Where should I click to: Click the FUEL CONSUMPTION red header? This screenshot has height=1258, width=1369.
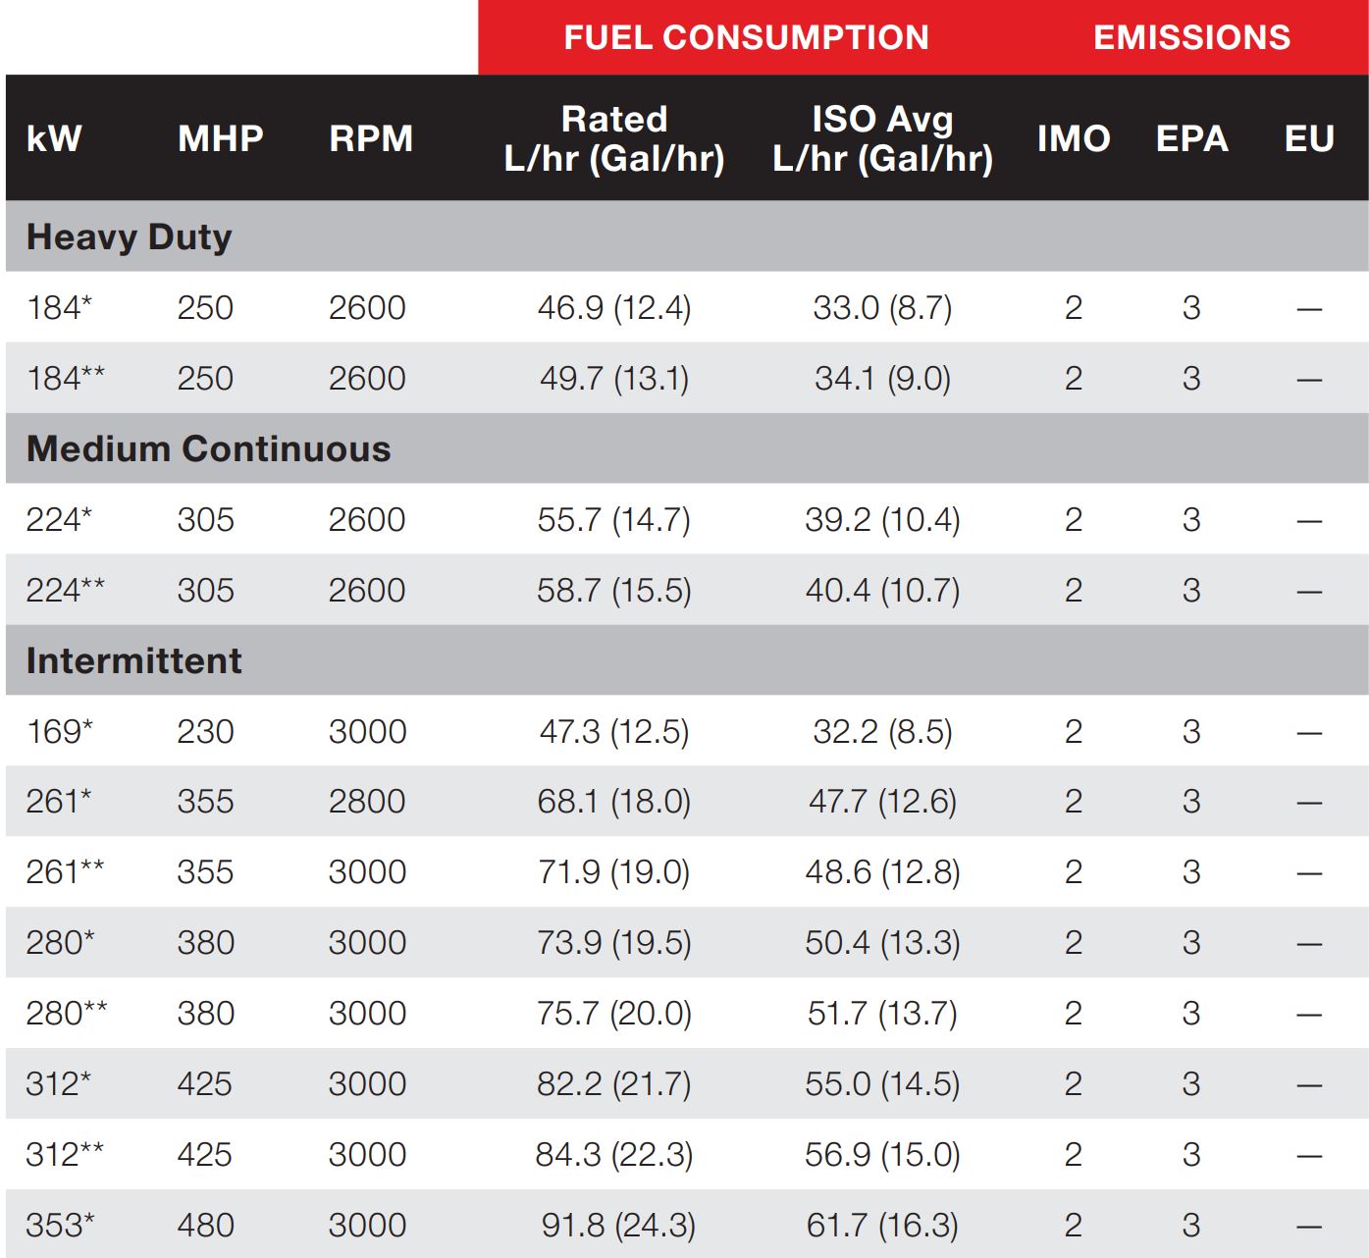coord(746,37)
